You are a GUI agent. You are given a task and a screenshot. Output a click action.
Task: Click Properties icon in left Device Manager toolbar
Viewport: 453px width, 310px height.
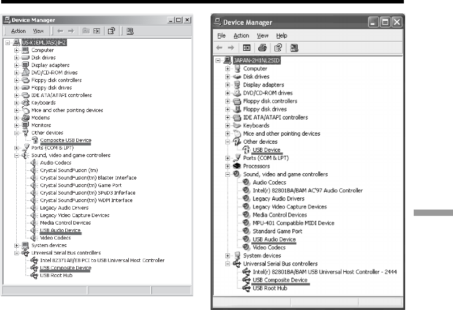coord(111,31)
